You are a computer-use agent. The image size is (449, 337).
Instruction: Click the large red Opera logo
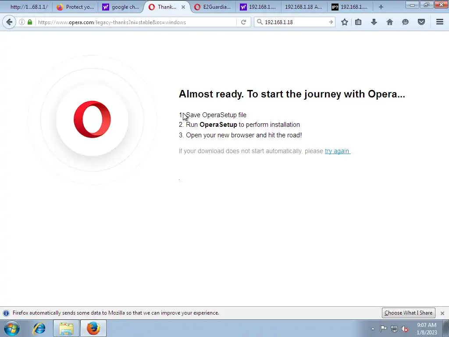(x=92, y=119)
